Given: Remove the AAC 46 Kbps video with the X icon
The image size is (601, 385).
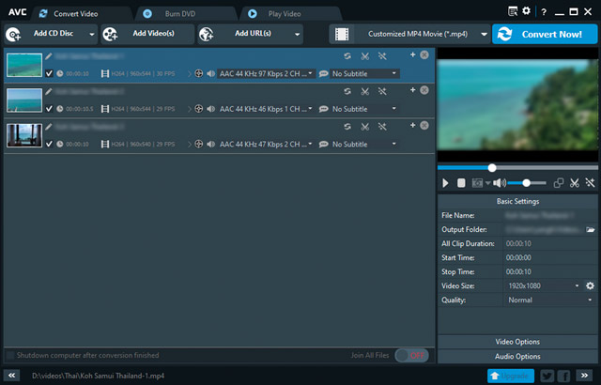Looking at the screenshot, I should click(424, 90).
